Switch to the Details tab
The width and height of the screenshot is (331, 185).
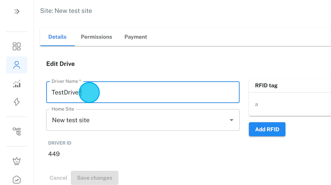click(57, 37)
